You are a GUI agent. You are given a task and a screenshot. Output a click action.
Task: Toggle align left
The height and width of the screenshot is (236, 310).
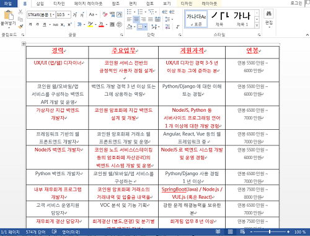coord(129,19)
